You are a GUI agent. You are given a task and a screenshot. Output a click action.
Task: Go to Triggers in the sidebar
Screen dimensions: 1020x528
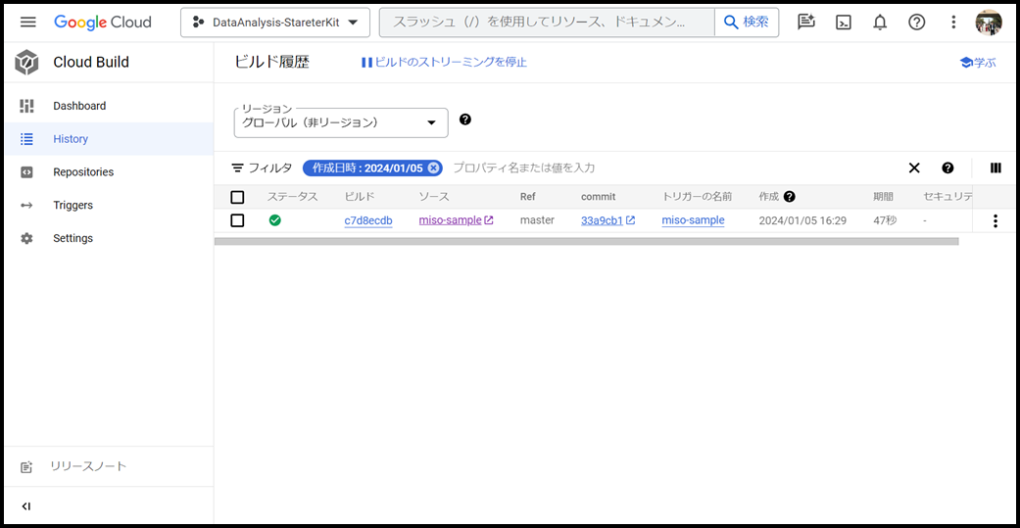(73, 205)
